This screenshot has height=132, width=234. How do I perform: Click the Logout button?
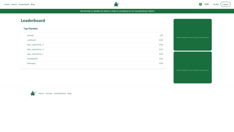click(225, 4)
